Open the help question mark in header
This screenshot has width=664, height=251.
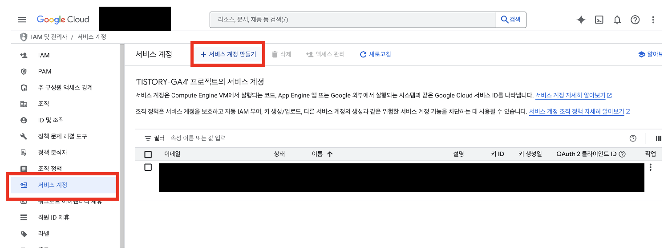tap(635, 20)
